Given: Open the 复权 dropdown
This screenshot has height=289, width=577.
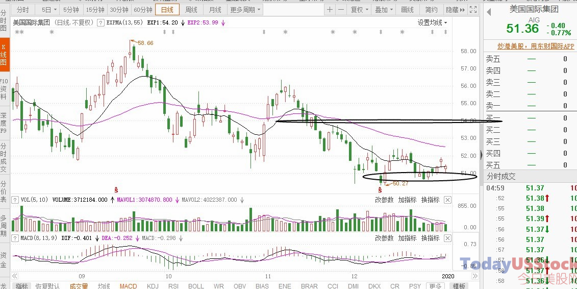Looking at the screenshot, I should [x=359, y=10].
